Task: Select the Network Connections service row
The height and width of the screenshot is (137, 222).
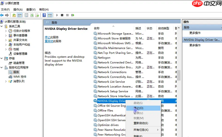Action: pos(135,72)
